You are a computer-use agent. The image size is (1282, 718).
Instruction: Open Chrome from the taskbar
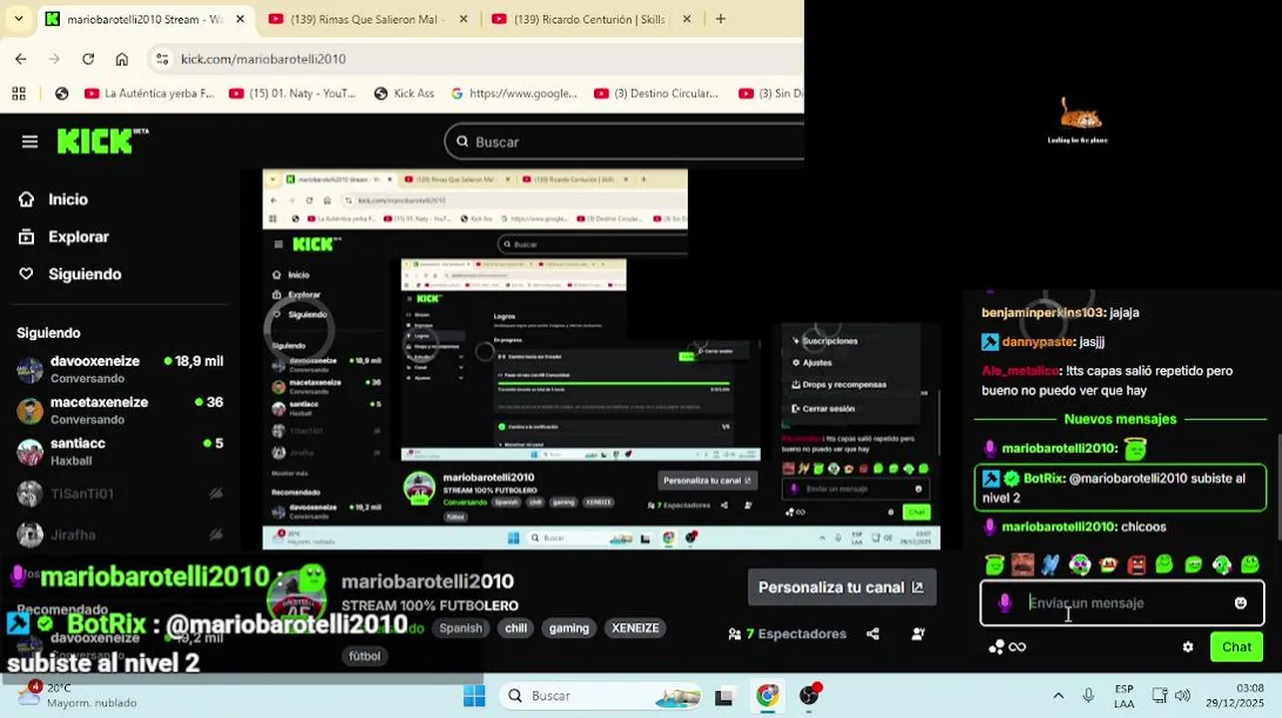[x=767, y=695]
